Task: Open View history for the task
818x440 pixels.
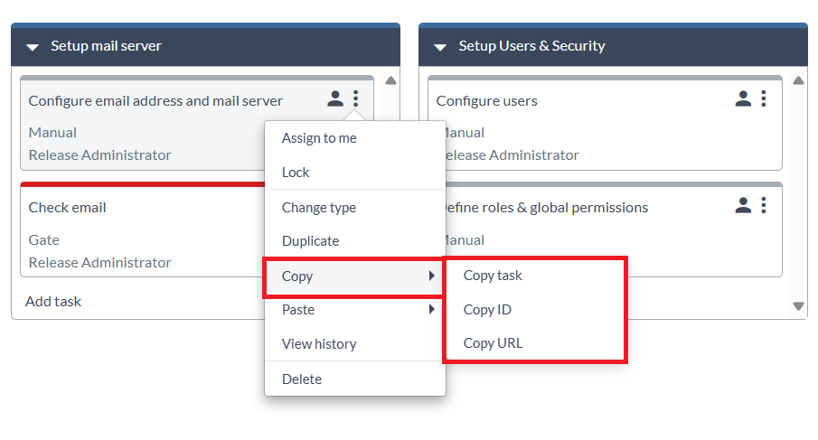Action: click(x=319, y=344)
